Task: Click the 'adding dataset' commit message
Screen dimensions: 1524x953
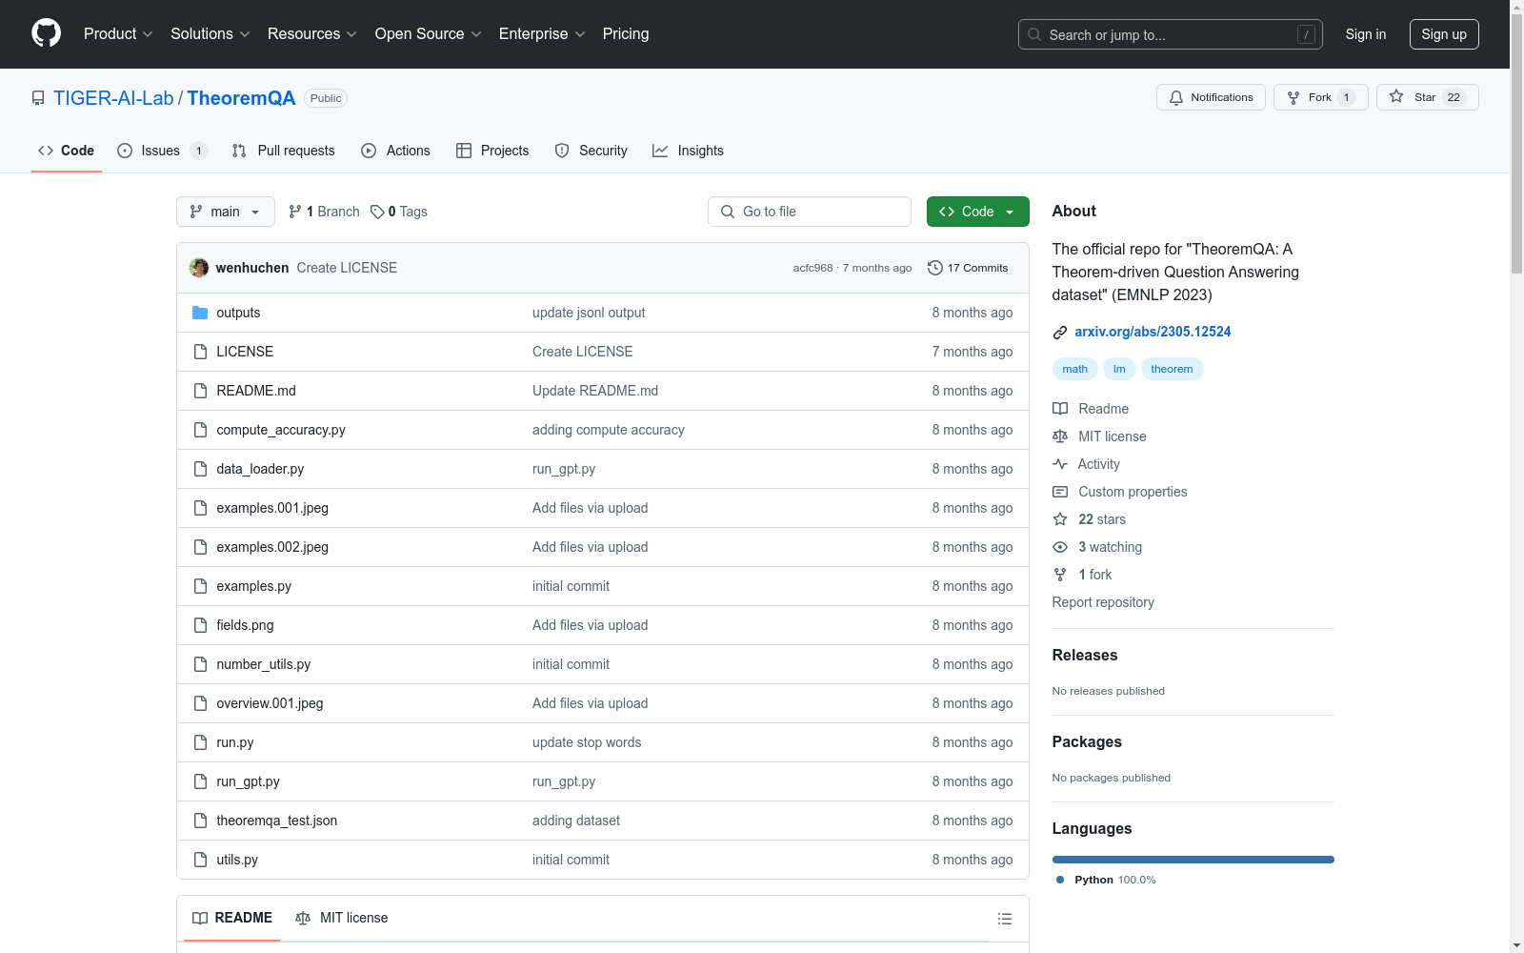Action: (576, 821)
